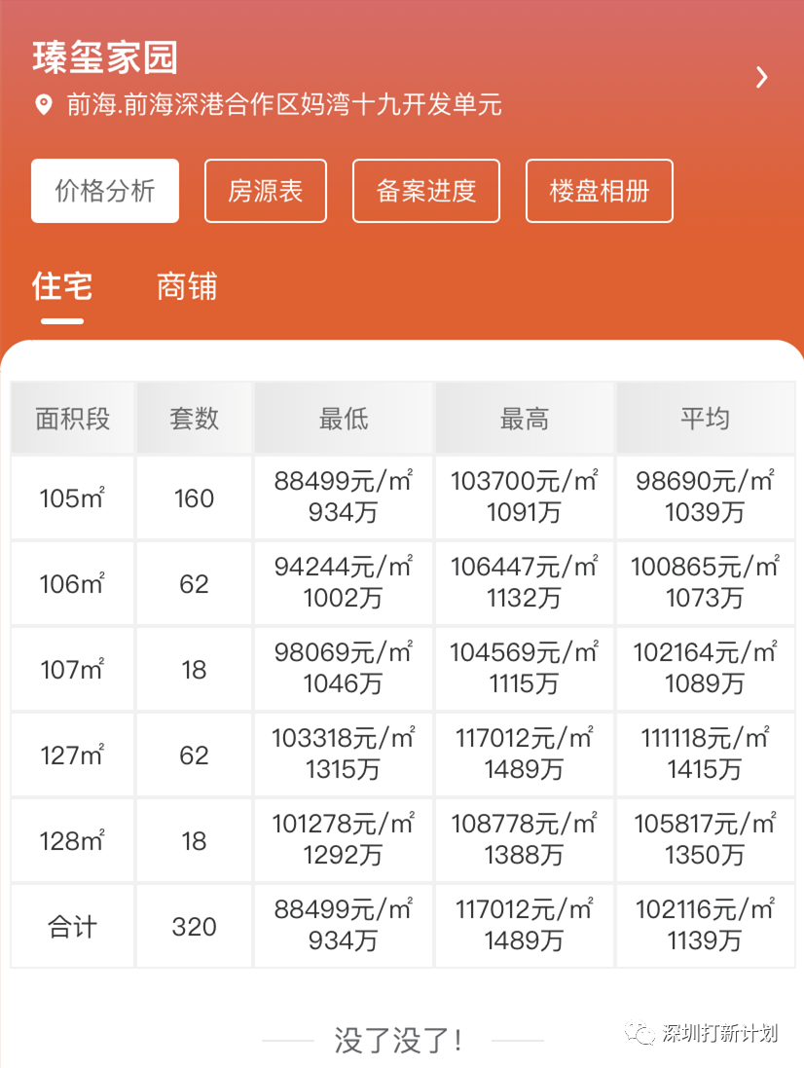Open the 楼盘相册 button
Image resolution: width=804 pixels, height=1068 pixels.
pyautogui.click(x=599, y=191)
